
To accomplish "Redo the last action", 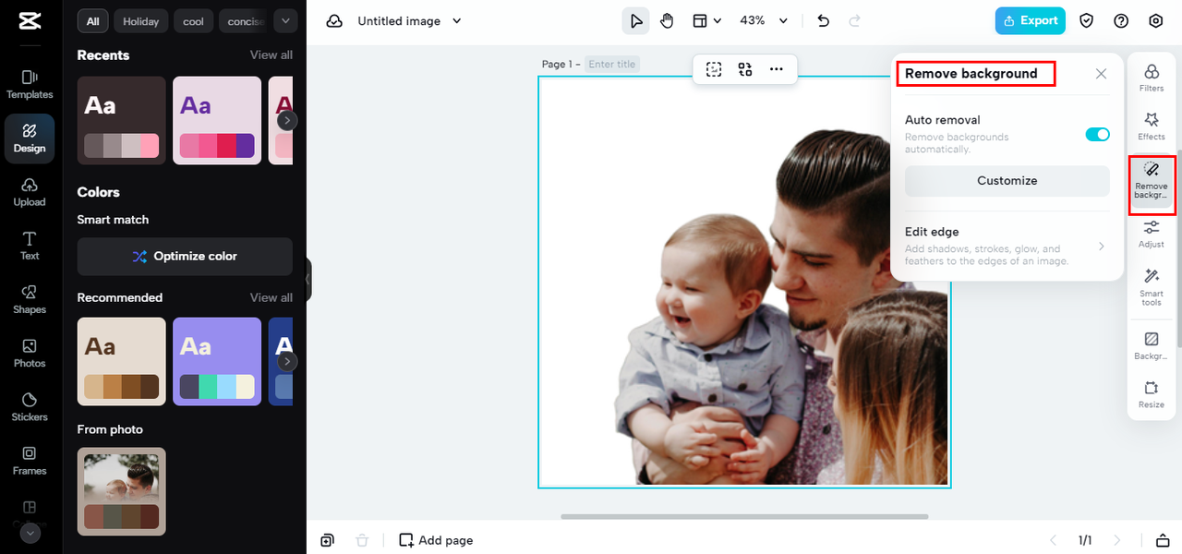I will [854, 20].
